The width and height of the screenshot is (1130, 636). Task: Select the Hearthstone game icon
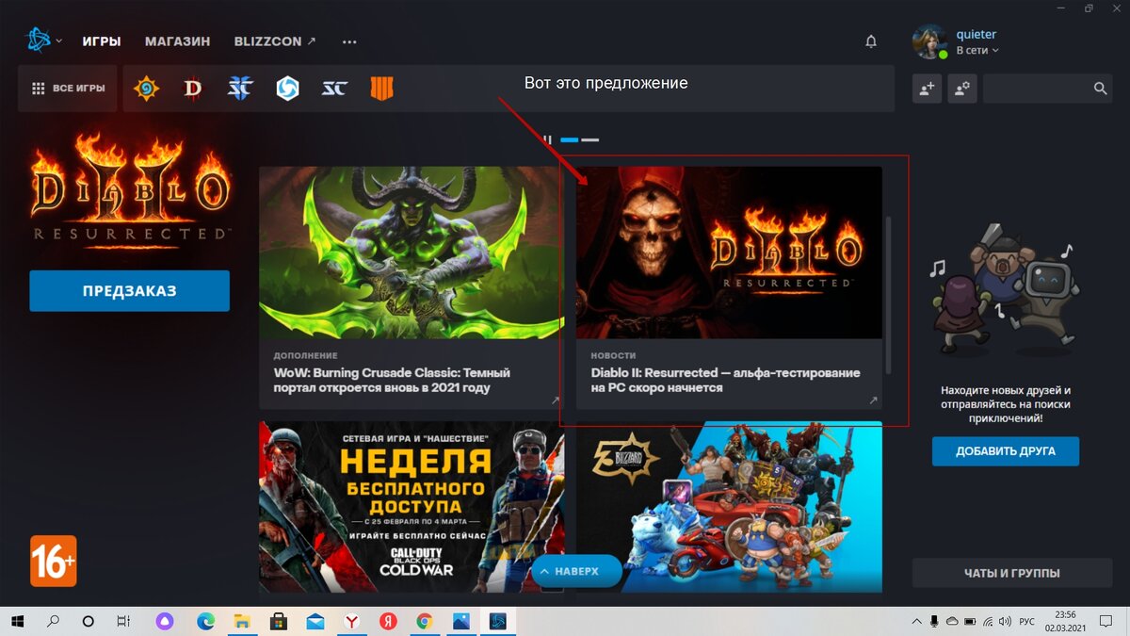click(146, 89)
